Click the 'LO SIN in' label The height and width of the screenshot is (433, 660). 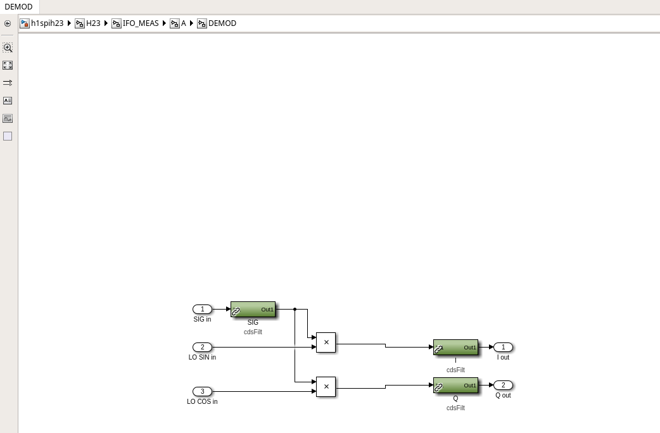[x=203, y=357]
